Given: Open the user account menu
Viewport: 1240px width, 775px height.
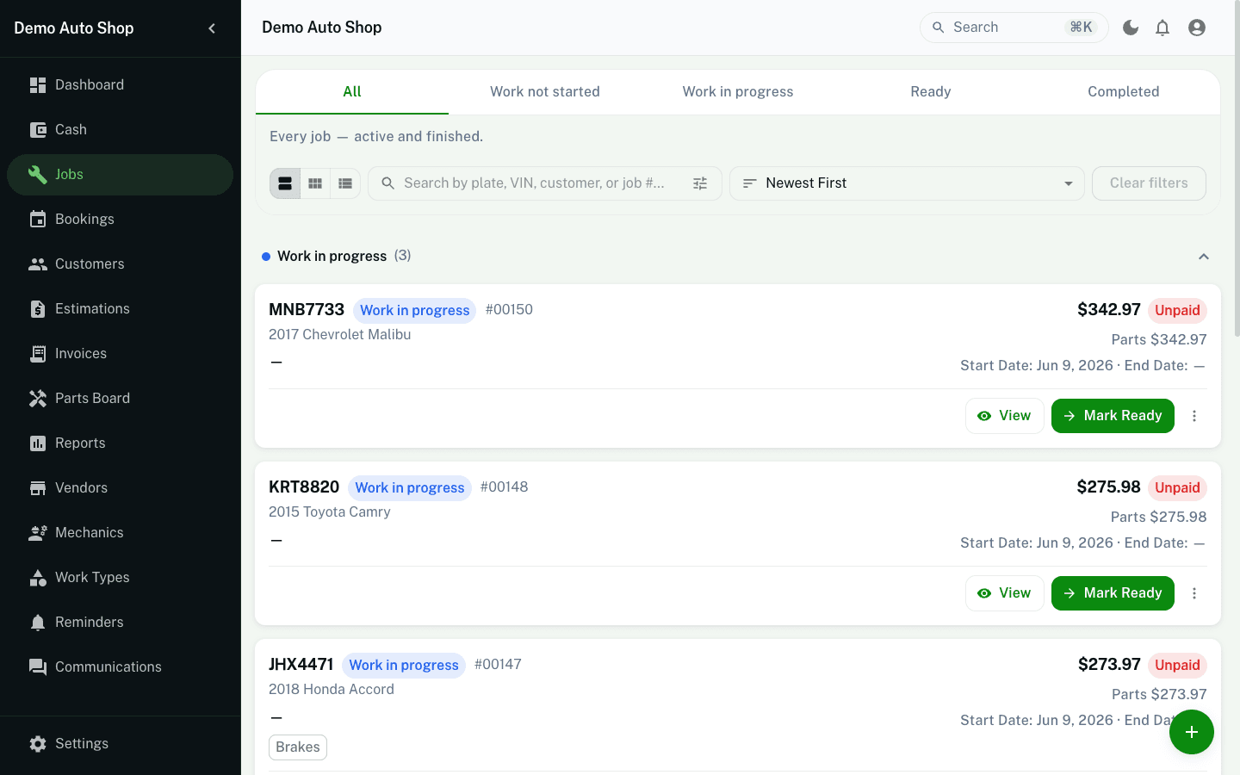Looking at the screenshot, I should (1197, 28).
